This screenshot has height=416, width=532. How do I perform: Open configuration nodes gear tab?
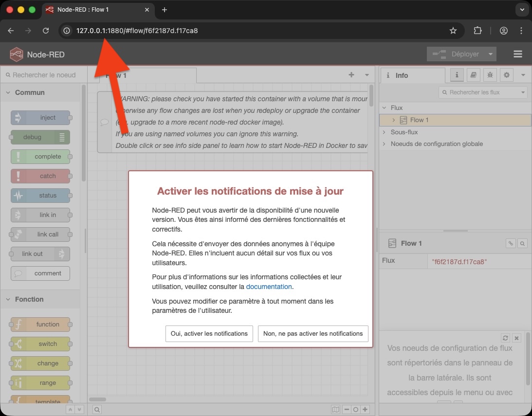point(507,75)
